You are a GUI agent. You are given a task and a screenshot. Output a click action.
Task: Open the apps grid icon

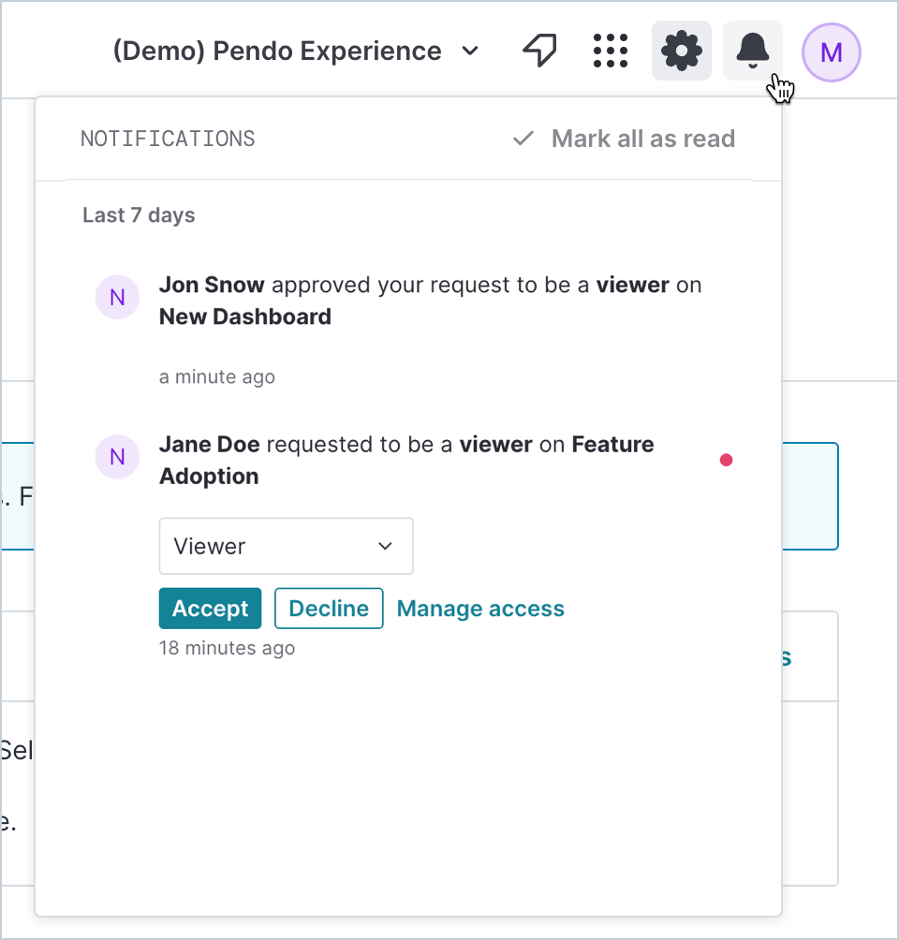click(x=610, y=51)
